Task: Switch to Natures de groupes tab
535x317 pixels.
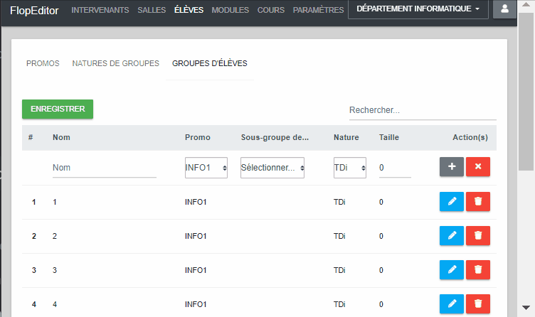Action: point(116,63)
